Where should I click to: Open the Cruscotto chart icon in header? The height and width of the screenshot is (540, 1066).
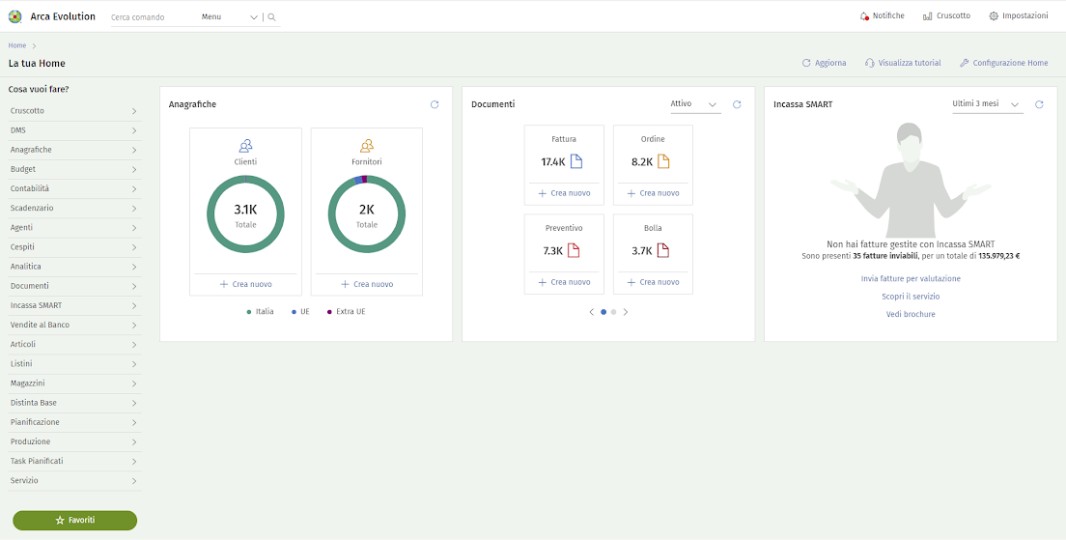click(928, 16)
